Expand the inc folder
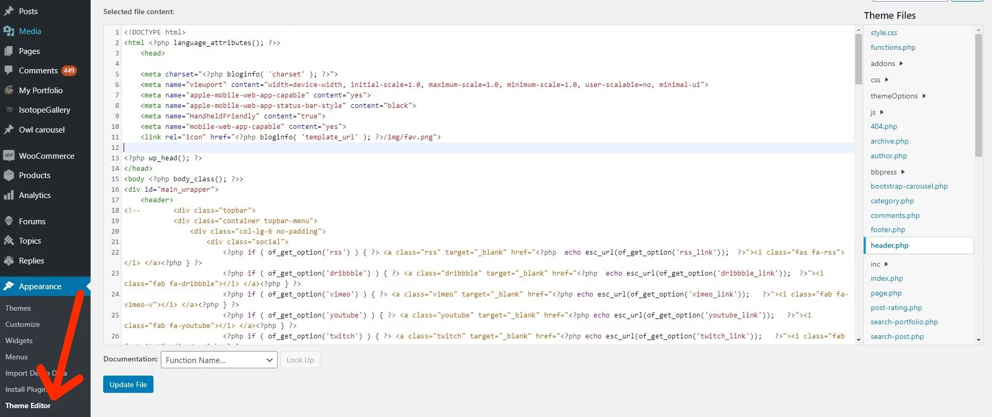 [x=879, y=264]
